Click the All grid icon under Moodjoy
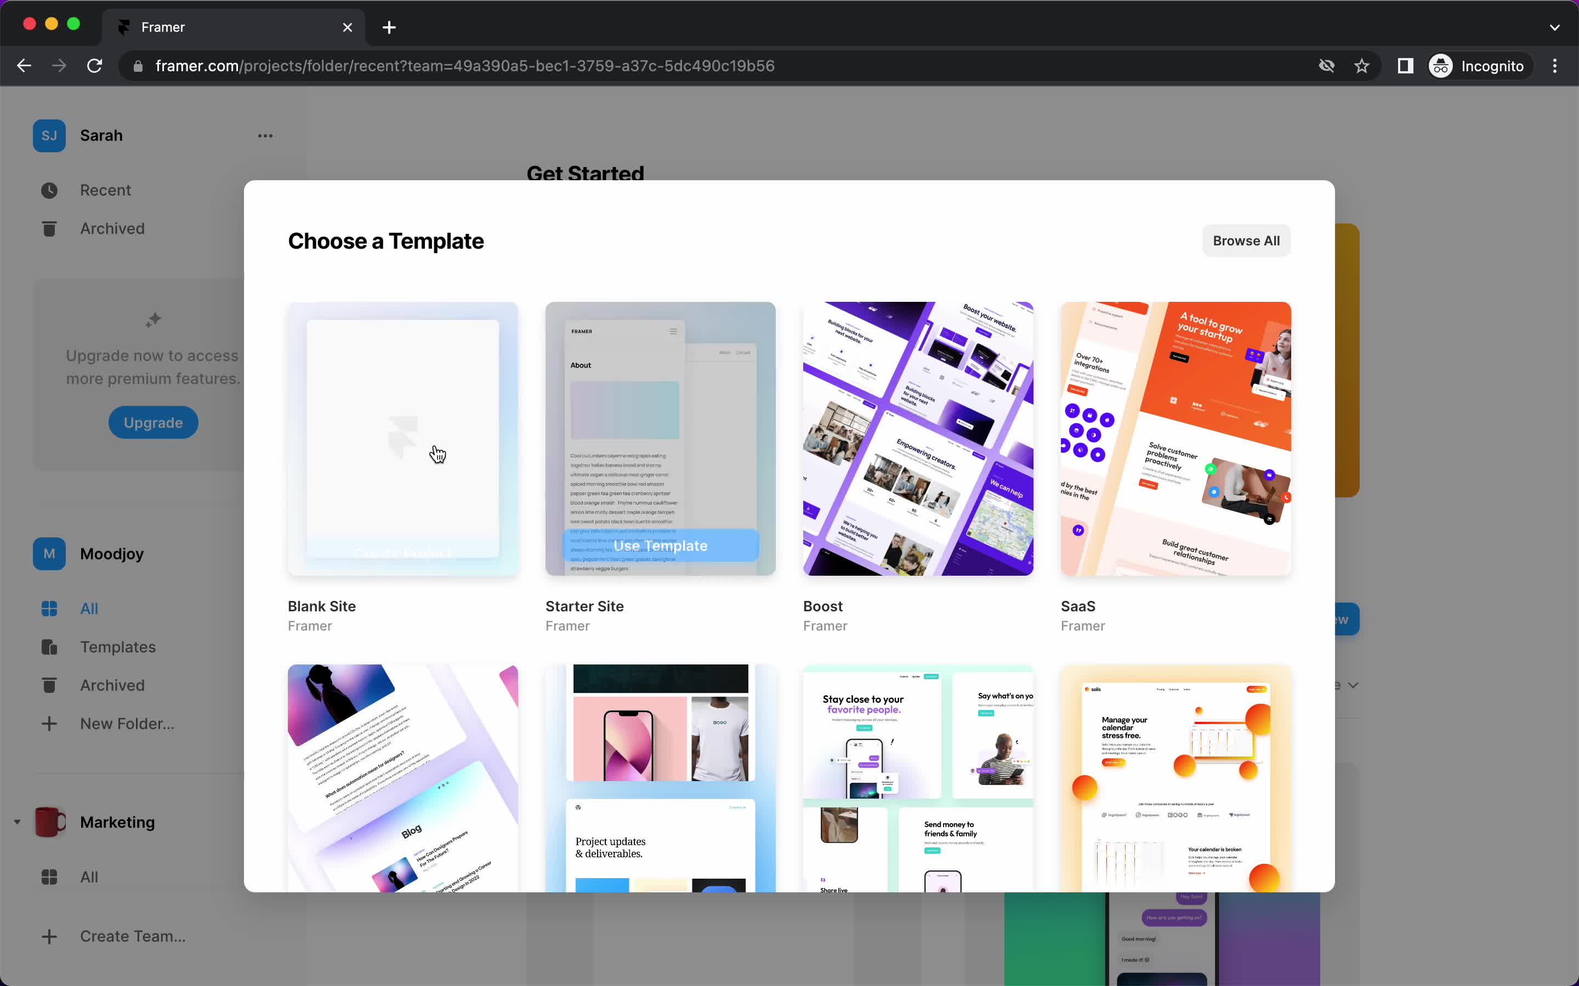Screen dimensions: 1579x986 point(50,607)
